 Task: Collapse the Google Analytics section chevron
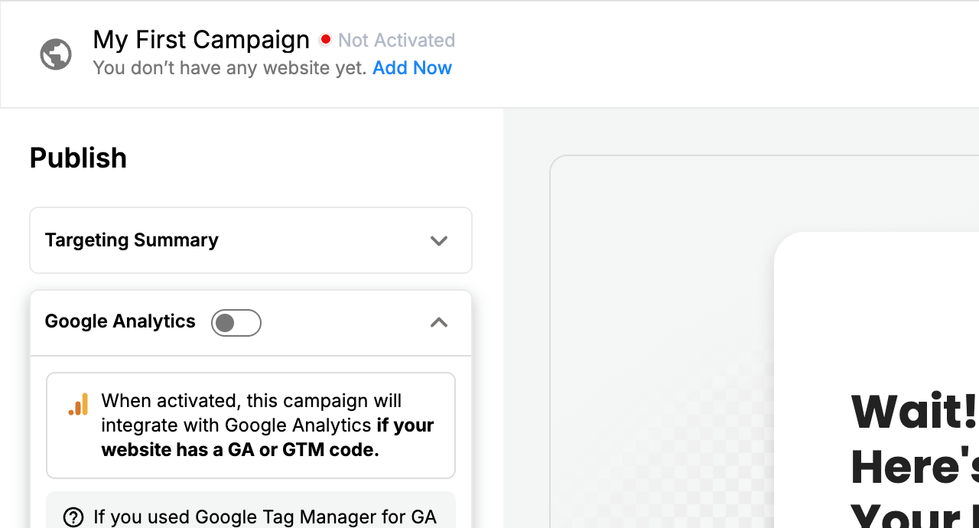[438, 322]
